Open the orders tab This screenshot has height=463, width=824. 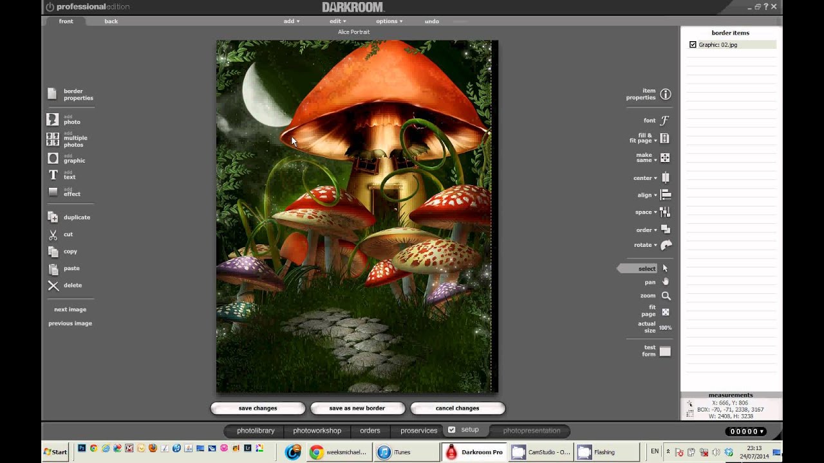point(370,430)
